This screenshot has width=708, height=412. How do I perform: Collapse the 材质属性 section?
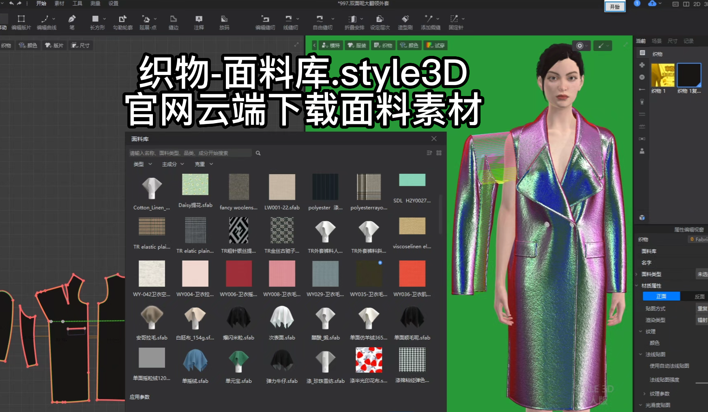click(636, 286)
